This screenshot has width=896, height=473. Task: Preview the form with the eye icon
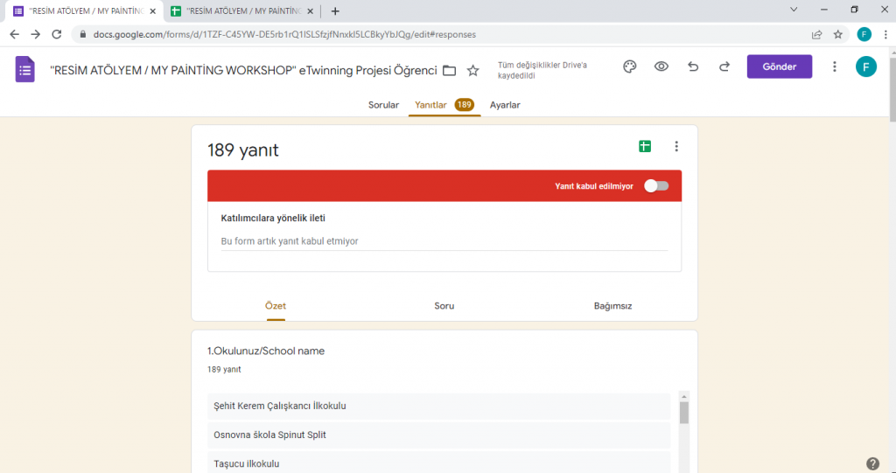pyautogui.click(x=661, y=67)
